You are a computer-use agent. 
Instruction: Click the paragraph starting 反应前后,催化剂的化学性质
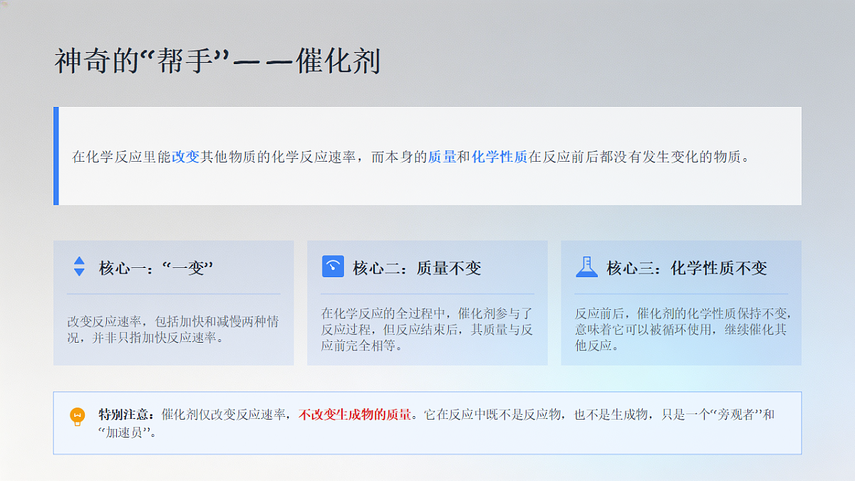(683, 330)
